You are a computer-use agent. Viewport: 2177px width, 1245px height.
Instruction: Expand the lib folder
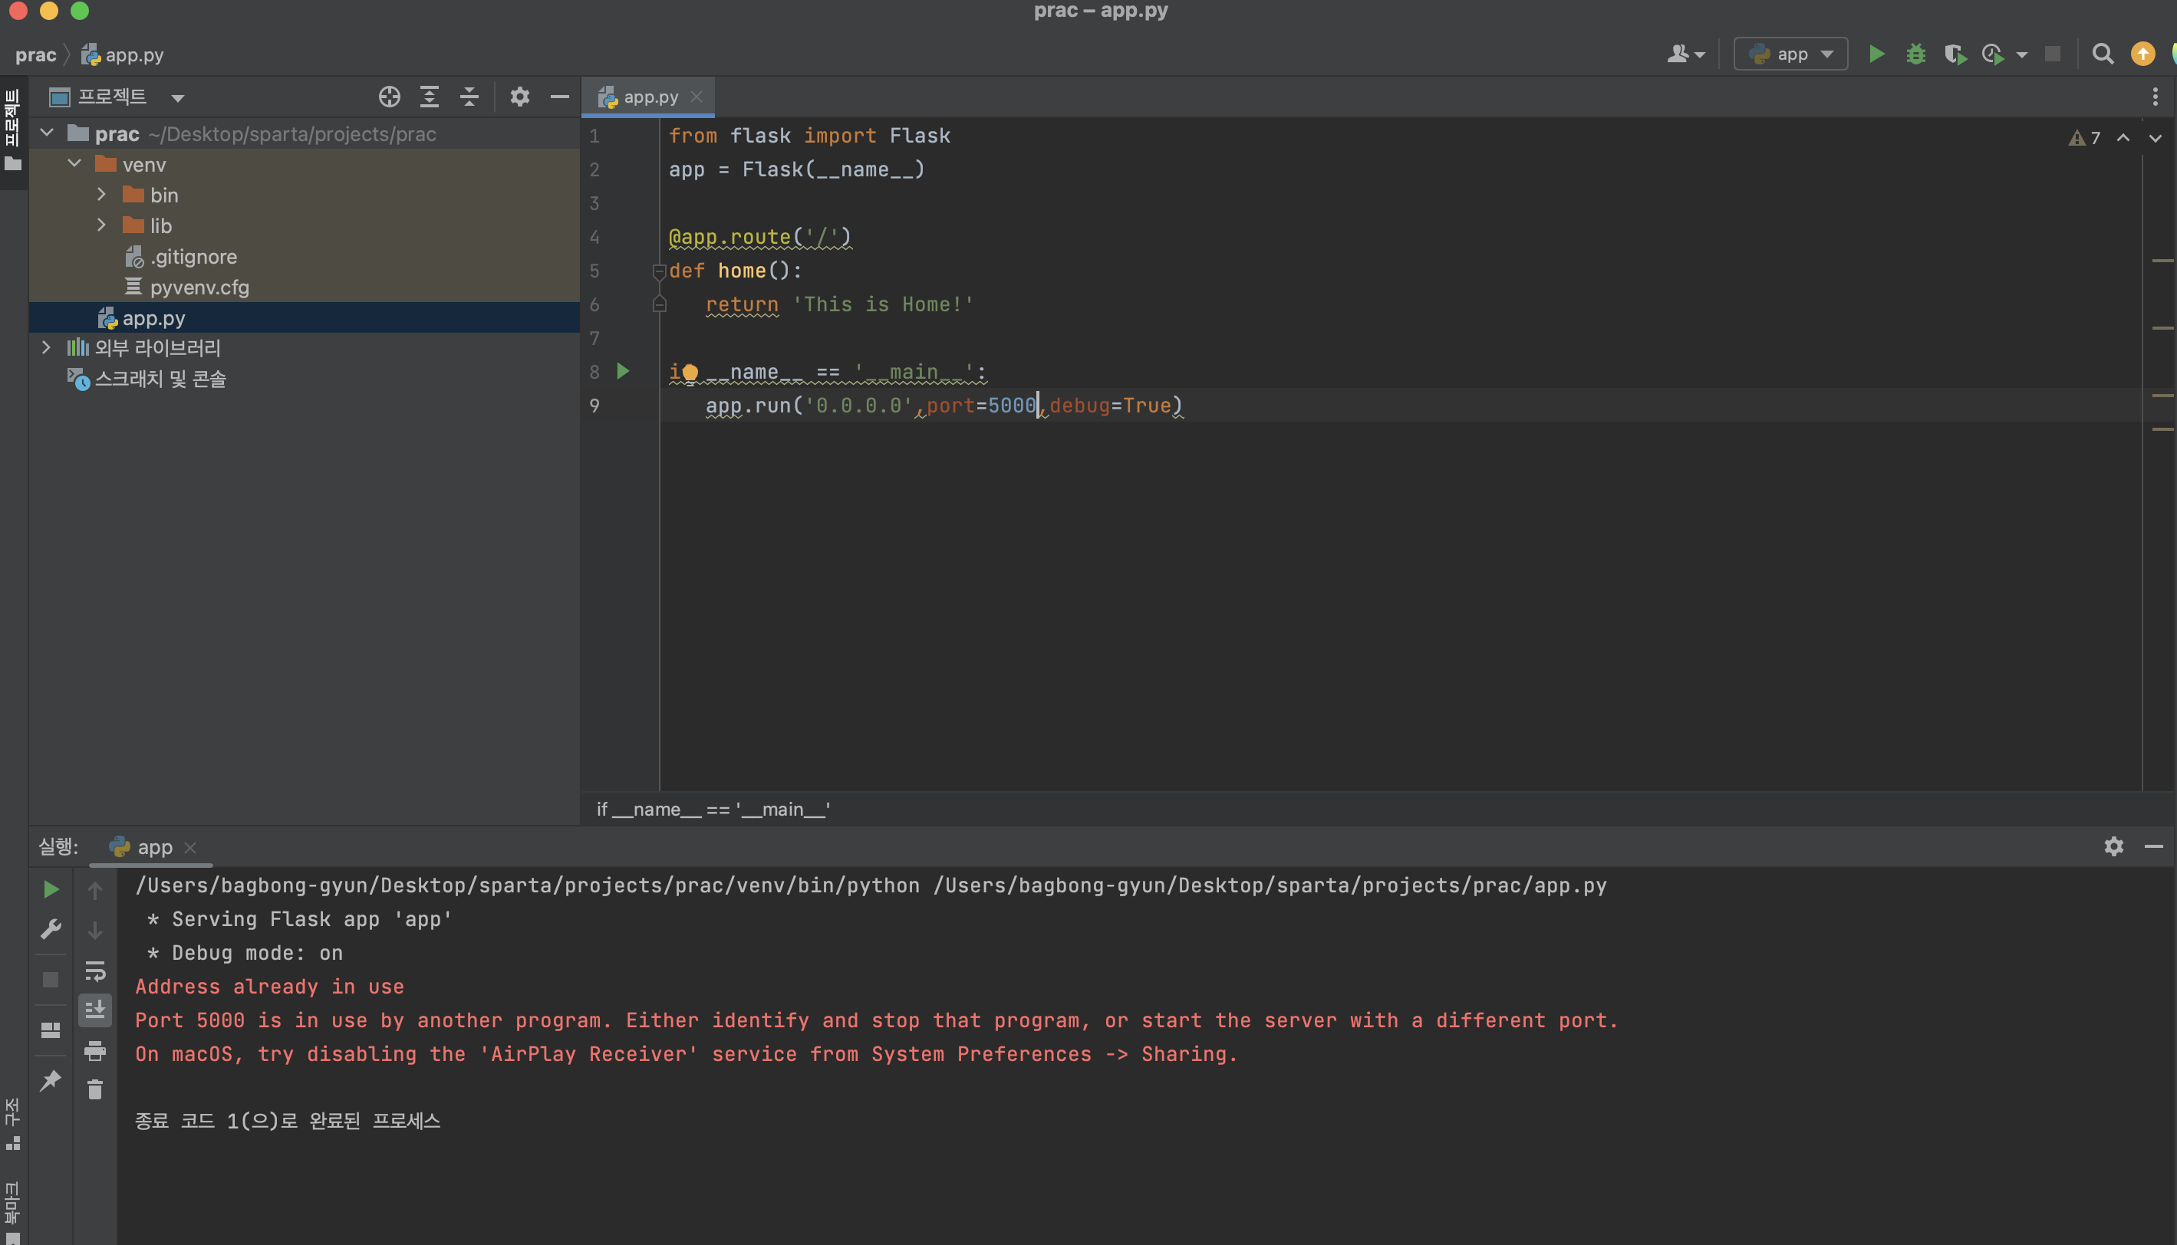[102, 225]
